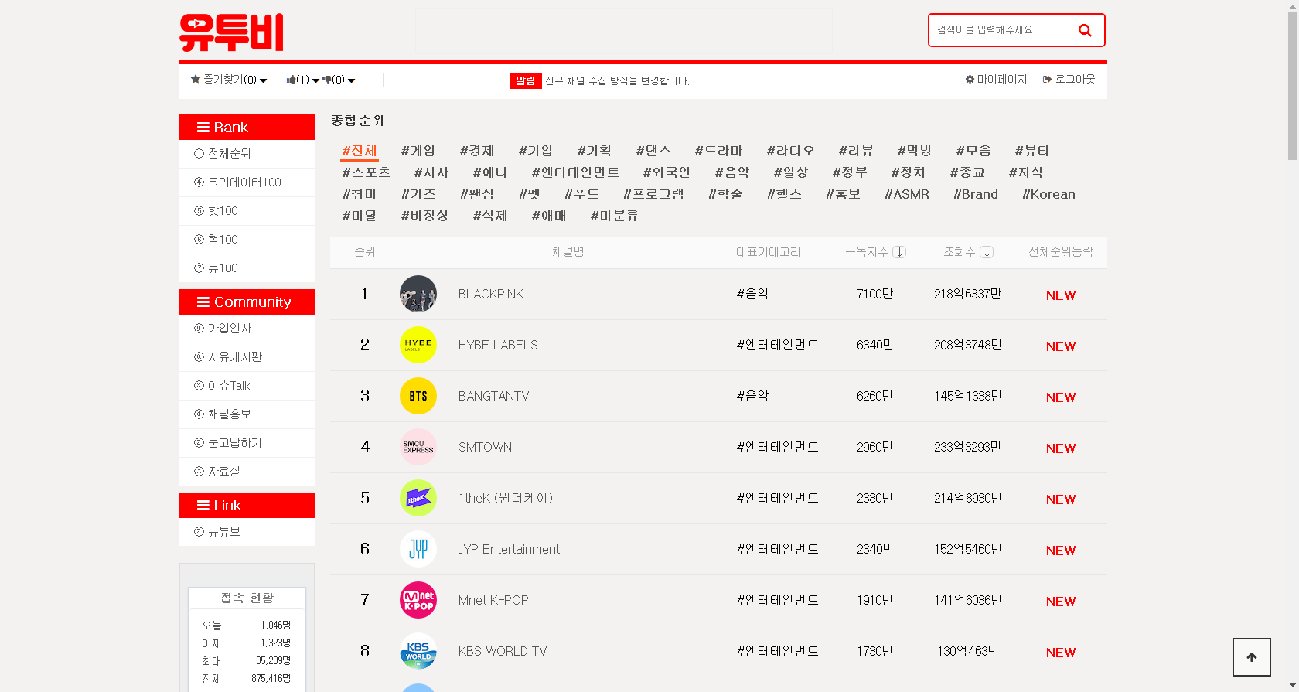Open 자유게시판 community board
The width and height of the screenshot is (1299, 692).
pyautogui.click(x=247, y=357)
